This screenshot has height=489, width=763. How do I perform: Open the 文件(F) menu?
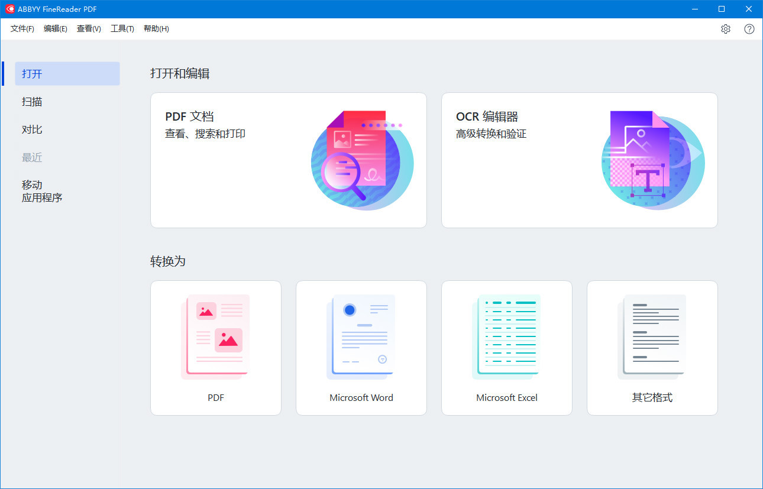click(x=22, y=29)
